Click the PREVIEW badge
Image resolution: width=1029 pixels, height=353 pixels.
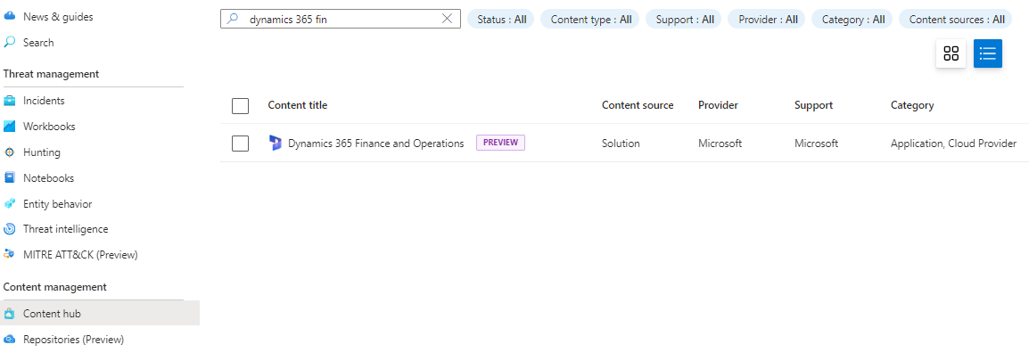[500, 143]
